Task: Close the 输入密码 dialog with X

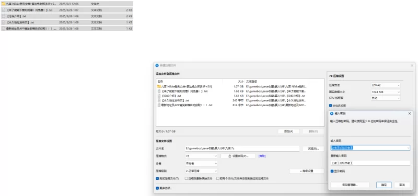Action: 410,113
